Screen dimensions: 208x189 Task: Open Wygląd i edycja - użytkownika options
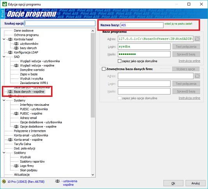(40, 61)
